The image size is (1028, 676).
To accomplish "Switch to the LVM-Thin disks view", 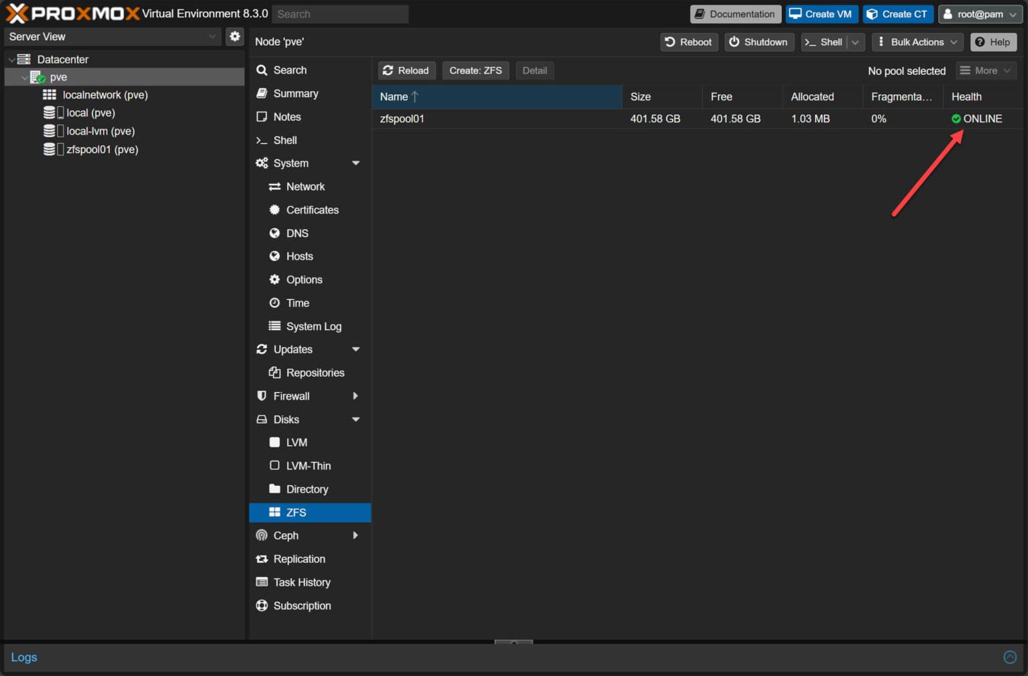I will tap(309, 465).
